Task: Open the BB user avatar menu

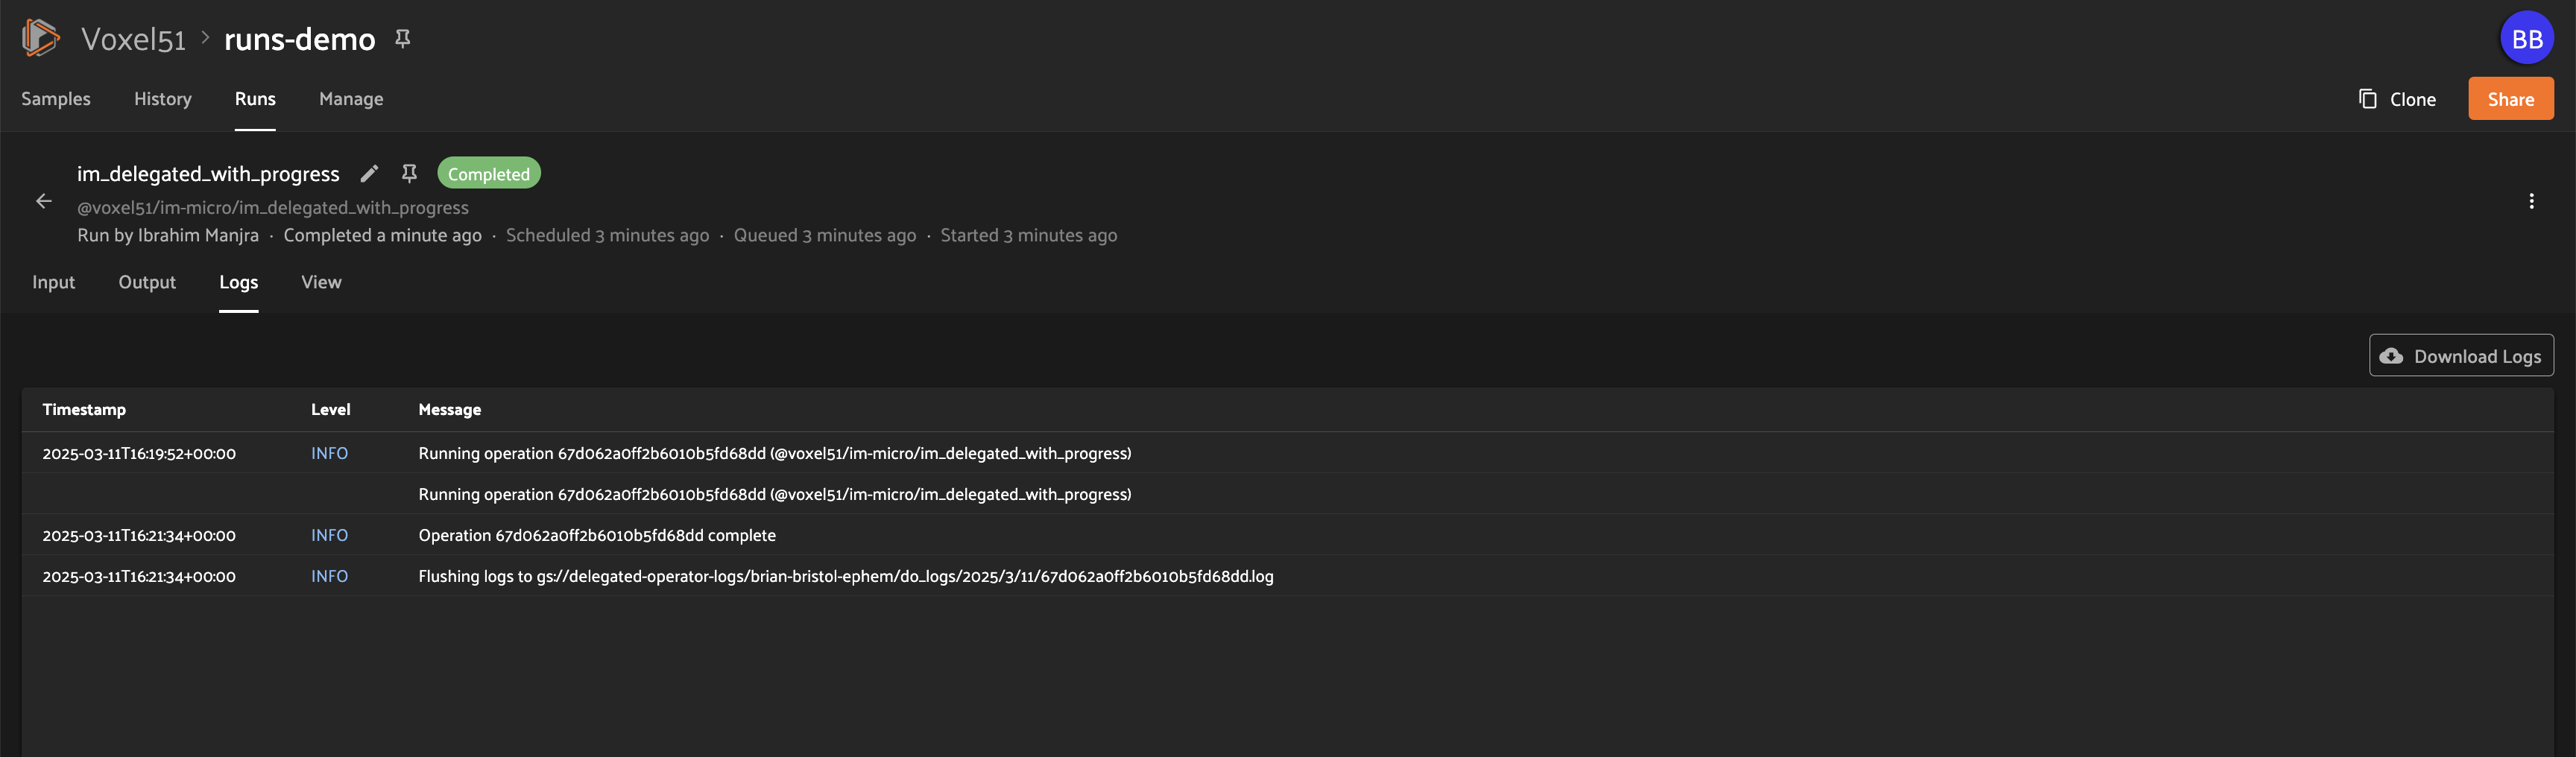Action: (2526, 38)
